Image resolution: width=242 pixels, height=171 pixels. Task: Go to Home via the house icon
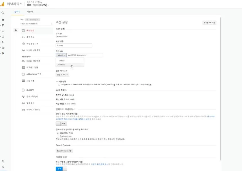point(3,20)
